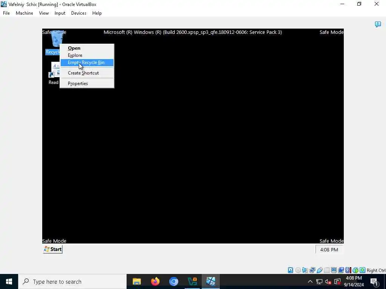
Task: Click the muted volume tray icon
Action: 328,281
